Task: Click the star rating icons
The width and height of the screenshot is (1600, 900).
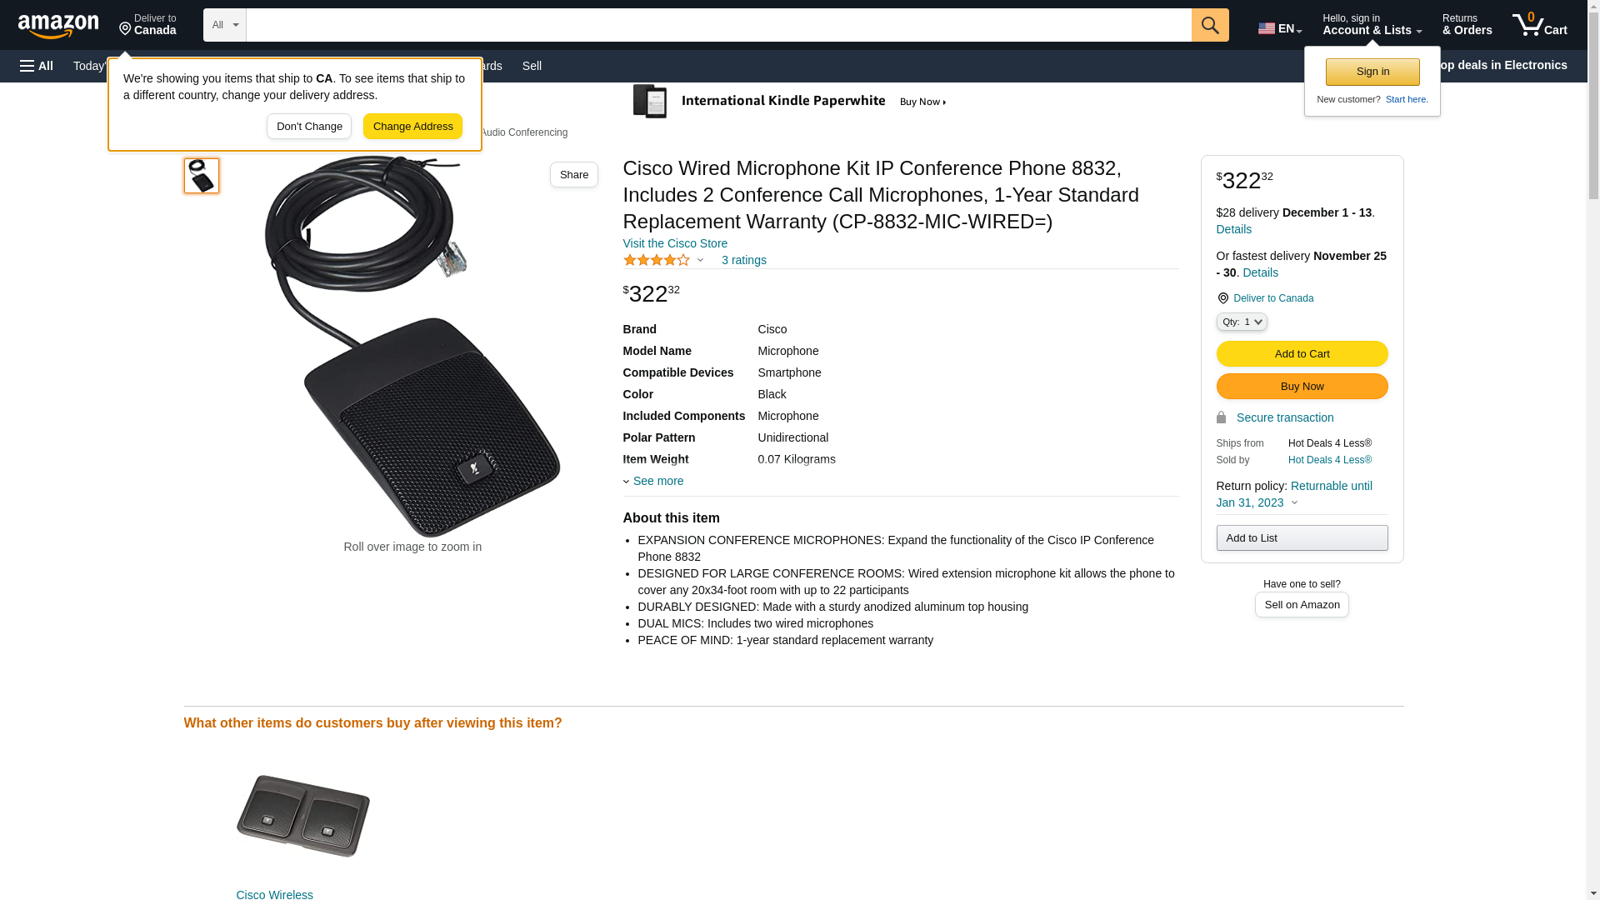Action: point(657,261)
